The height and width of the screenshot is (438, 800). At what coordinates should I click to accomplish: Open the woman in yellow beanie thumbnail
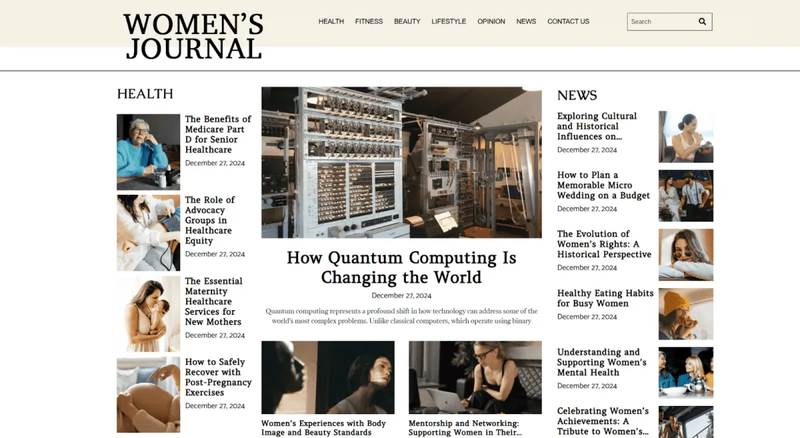[686, 314]
